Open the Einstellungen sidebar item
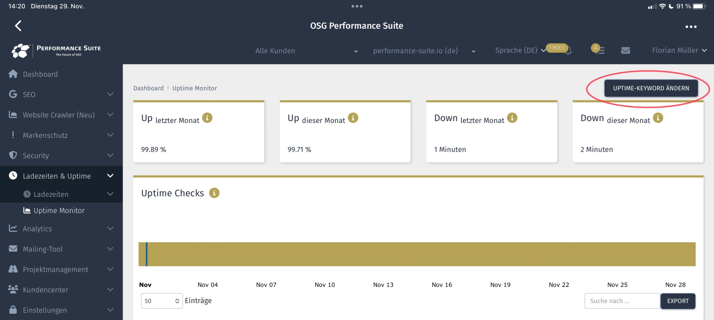Viewport: 714px width, 320px height. (61, 310)
